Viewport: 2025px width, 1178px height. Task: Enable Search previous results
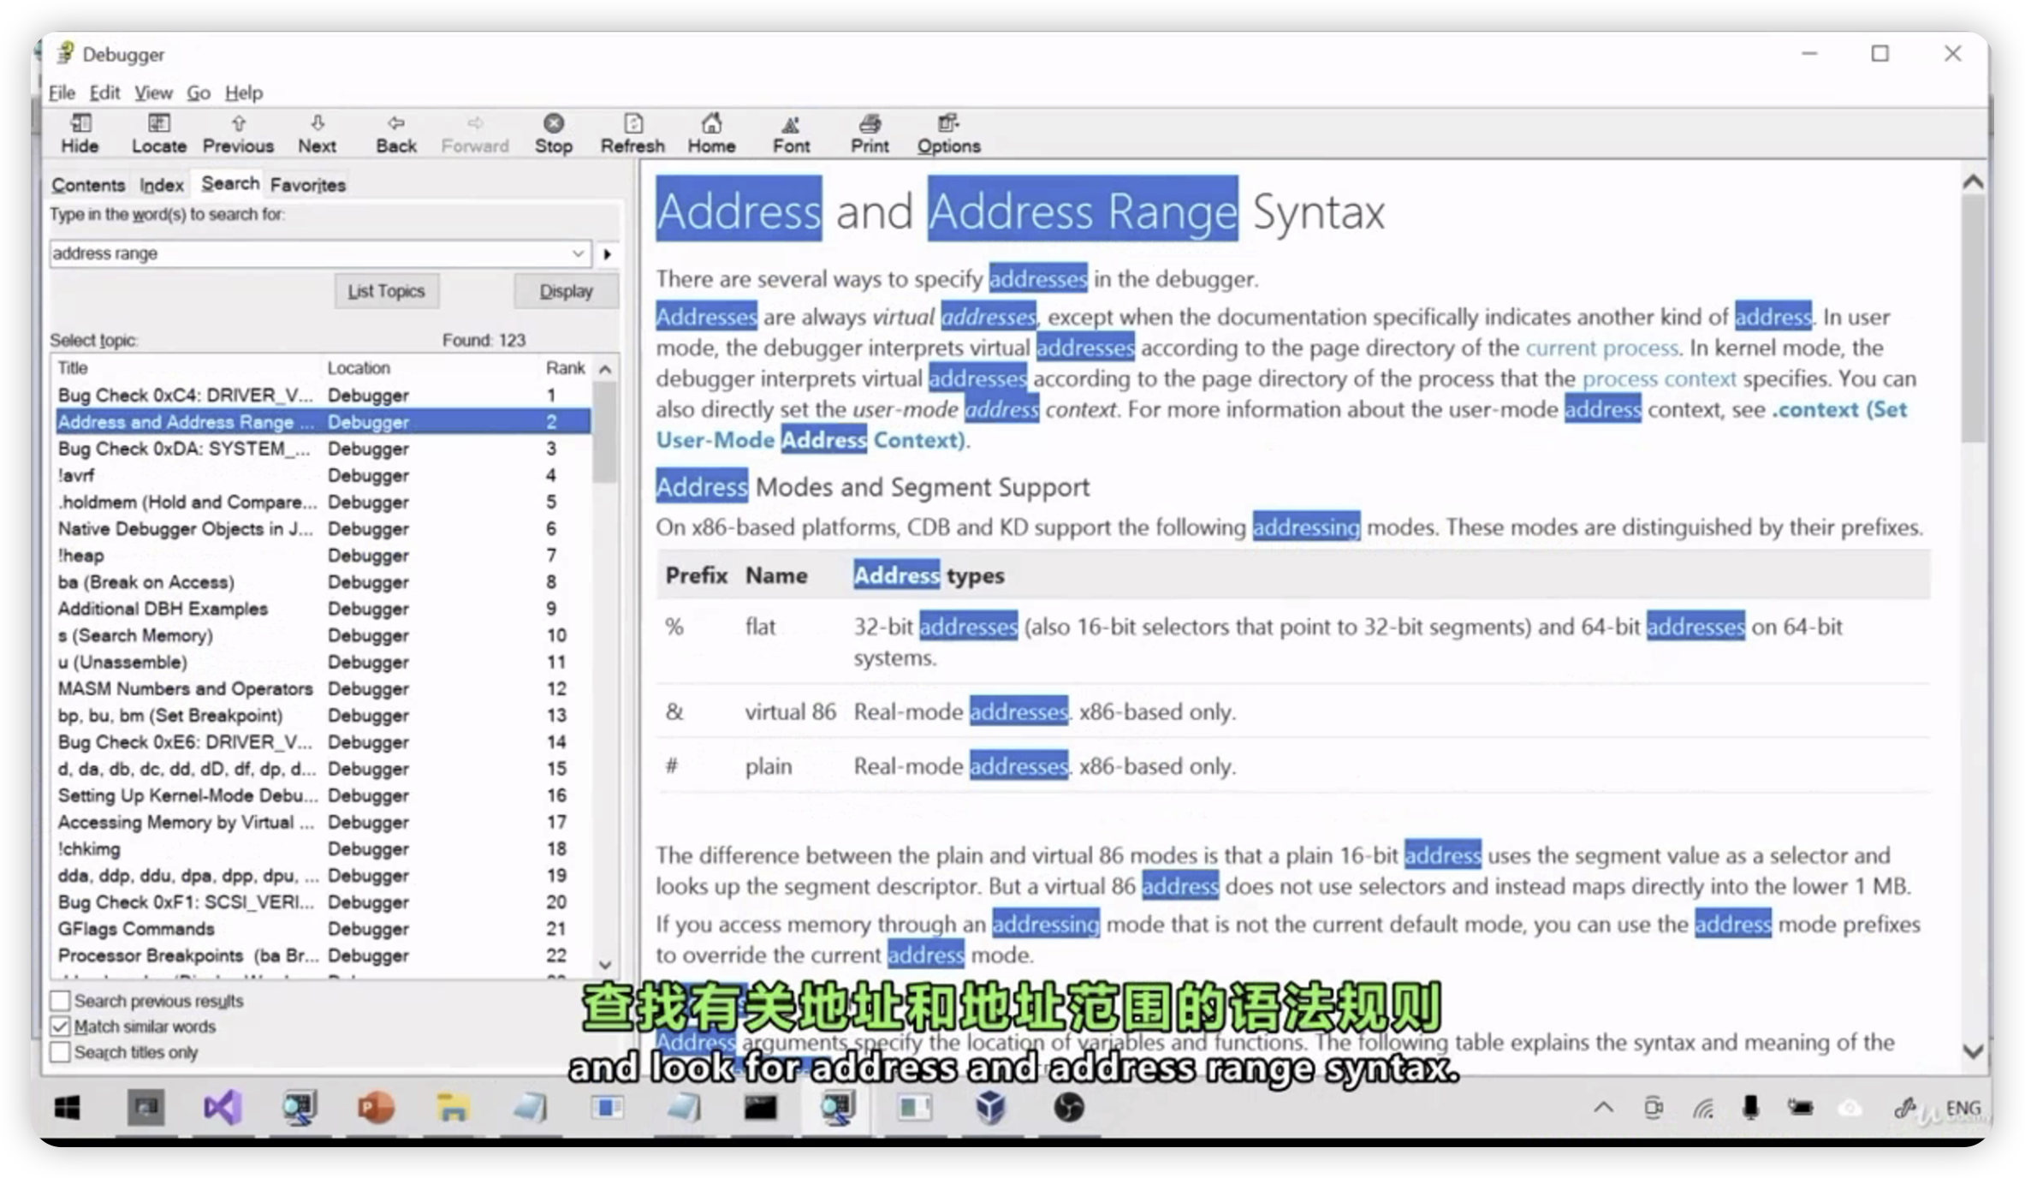[60, 1000]
